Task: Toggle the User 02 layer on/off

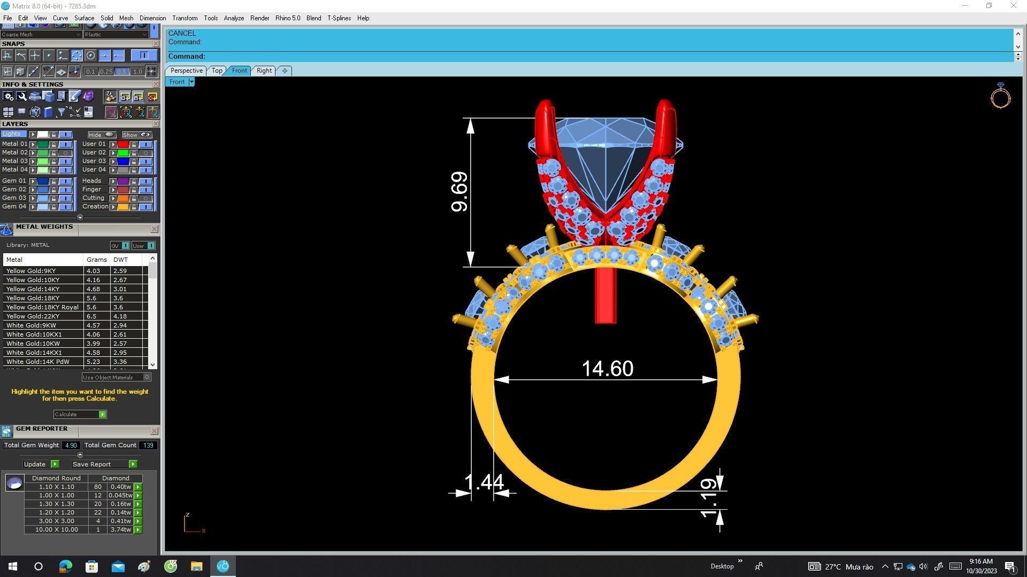Action: [145, 153]
